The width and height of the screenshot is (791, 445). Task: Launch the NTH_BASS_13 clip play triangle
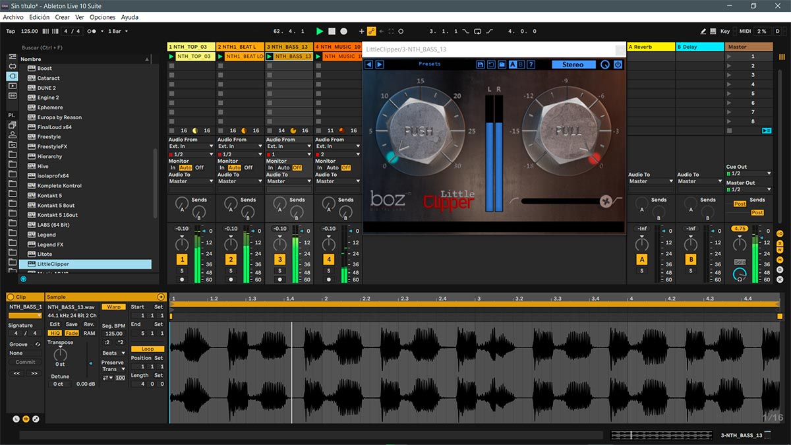pyautogui.click(x=270, y=57)
